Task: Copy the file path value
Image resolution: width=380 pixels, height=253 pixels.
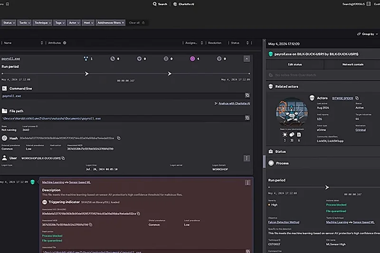Action: coord(247,118)
